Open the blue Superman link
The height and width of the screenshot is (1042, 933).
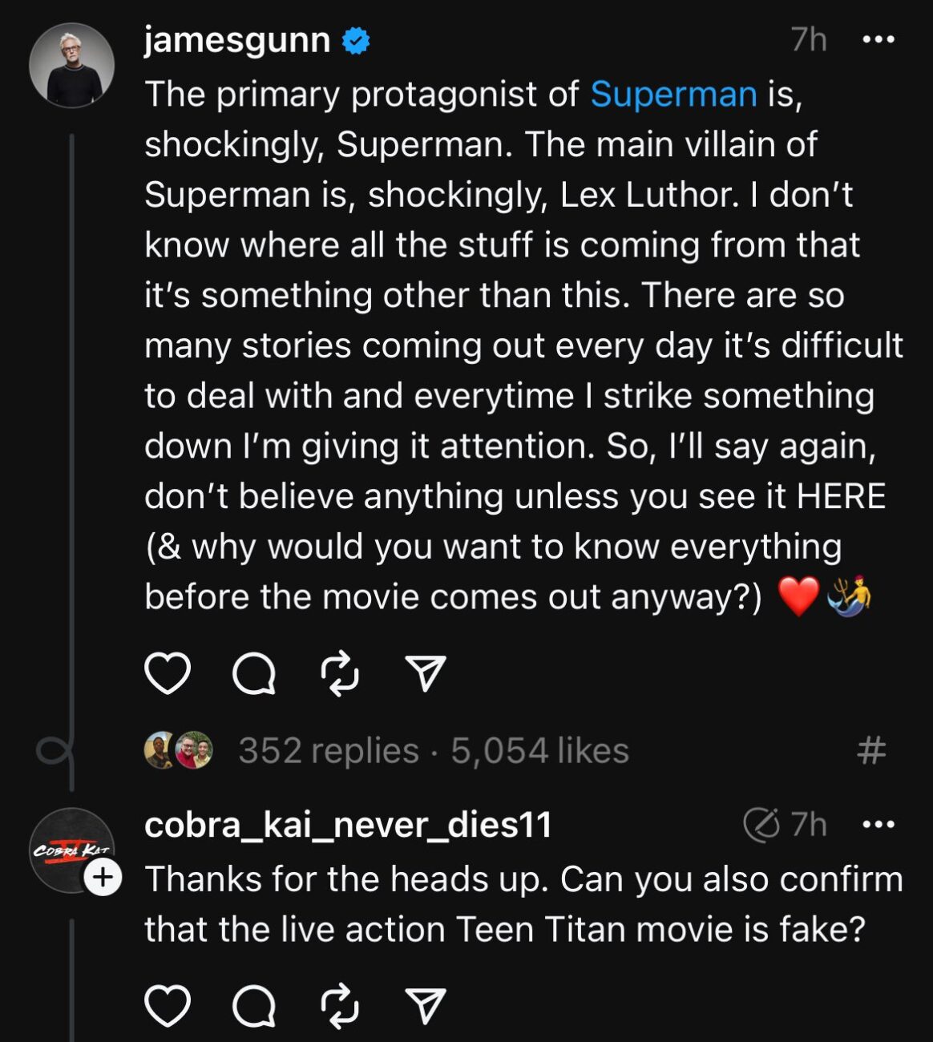673,95
